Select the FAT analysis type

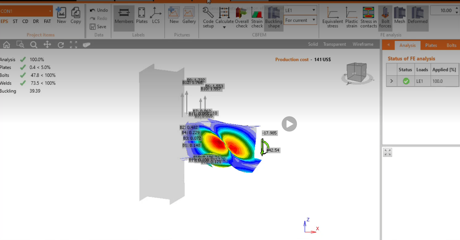click(x=47, y=21)
